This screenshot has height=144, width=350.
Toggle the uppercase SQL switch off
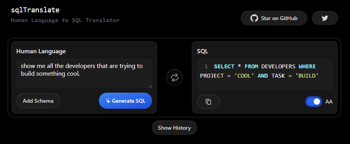point(314,102)
